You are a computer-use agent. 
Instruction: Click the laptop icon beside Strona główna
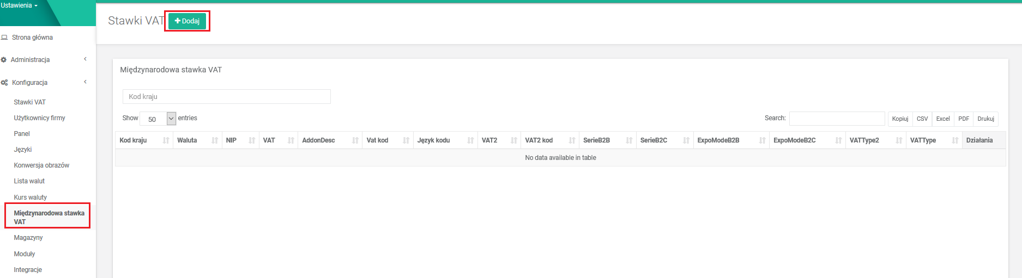pyautogui.click(x=5, y=38)
